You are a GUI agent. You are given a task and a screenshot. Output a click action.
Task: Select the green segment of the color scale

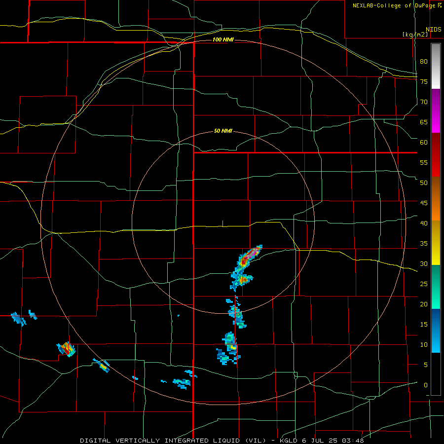(436, 287)
